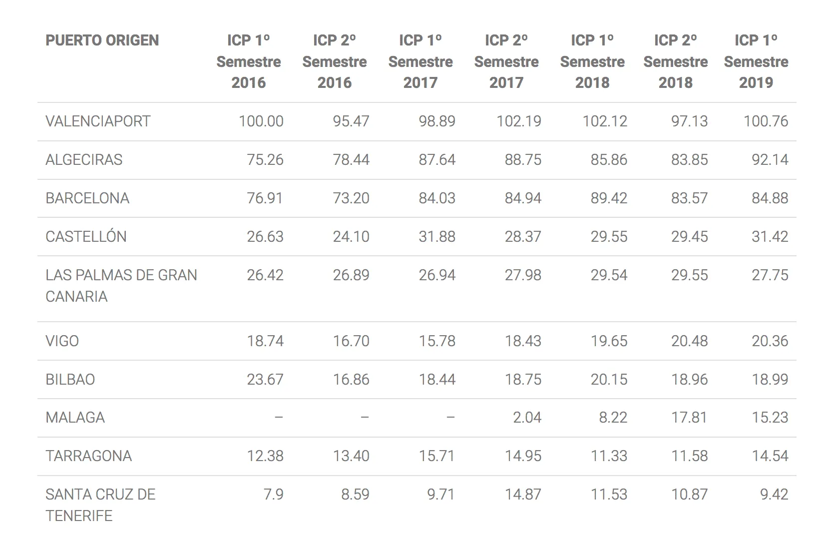Select the MALAGA row label
Screen dimensions: 830x547
tap(75, 418)
